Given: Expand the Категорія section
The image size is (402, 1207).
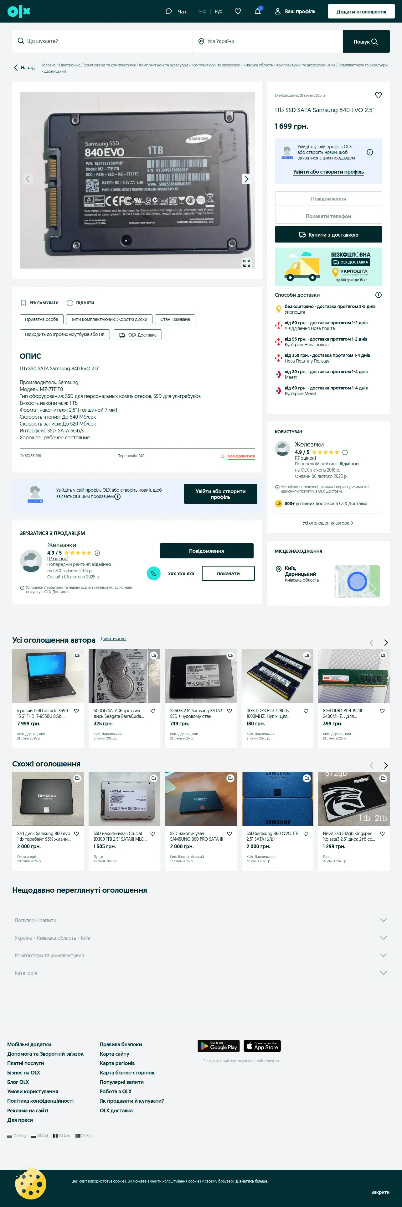Looking at the screenshot, I should pyautogui.click(x=201, y=973).
